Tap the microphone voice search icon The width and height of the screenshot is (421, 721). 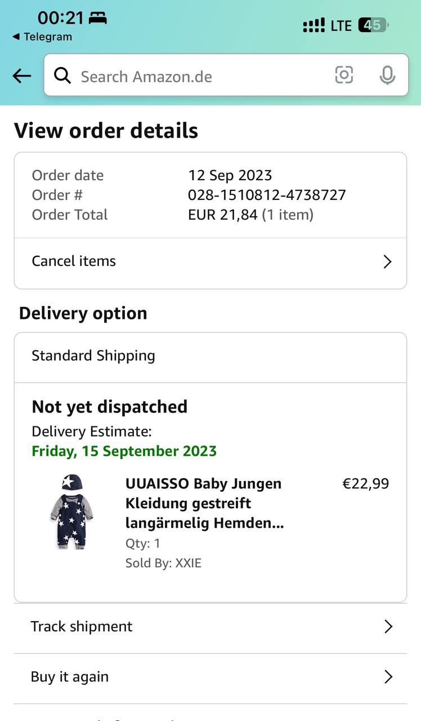(387, 75)
